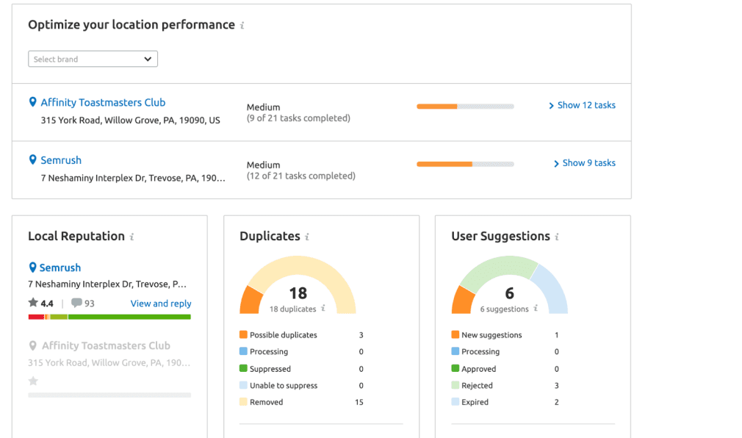Open Semrush link in the locations list
The image size is (742, 438).
(x=61, y=160)
